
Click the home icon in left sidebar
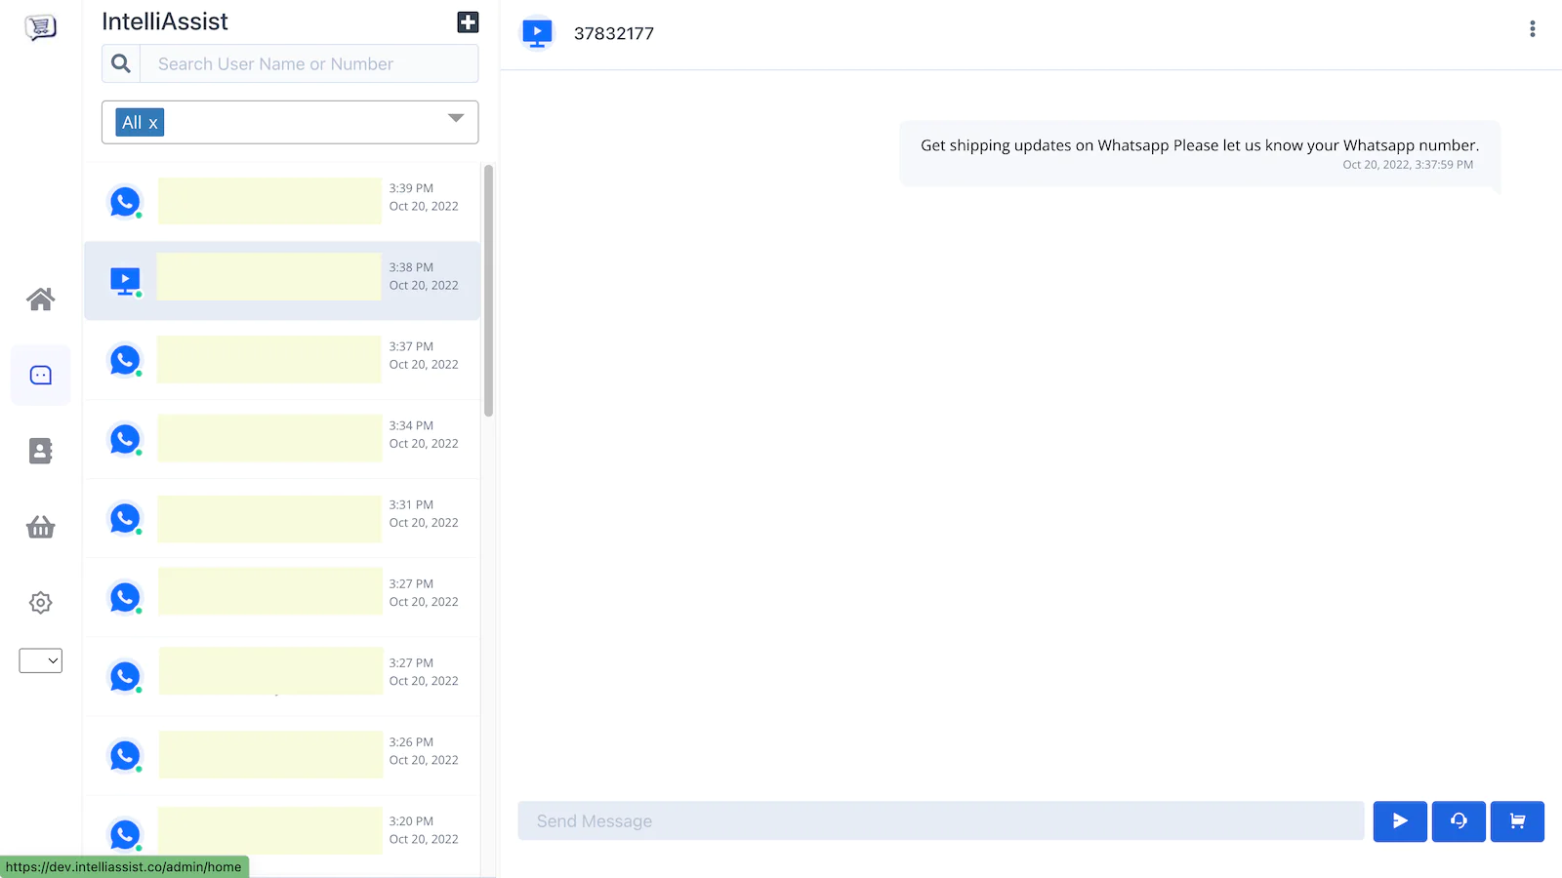click(40, 299)
